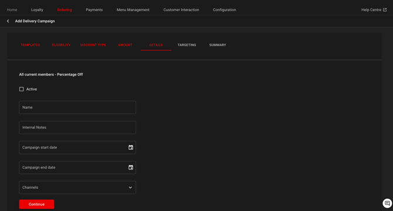Click into the Internal Notes field
393x211 pixels.
[x=77, y=127]
